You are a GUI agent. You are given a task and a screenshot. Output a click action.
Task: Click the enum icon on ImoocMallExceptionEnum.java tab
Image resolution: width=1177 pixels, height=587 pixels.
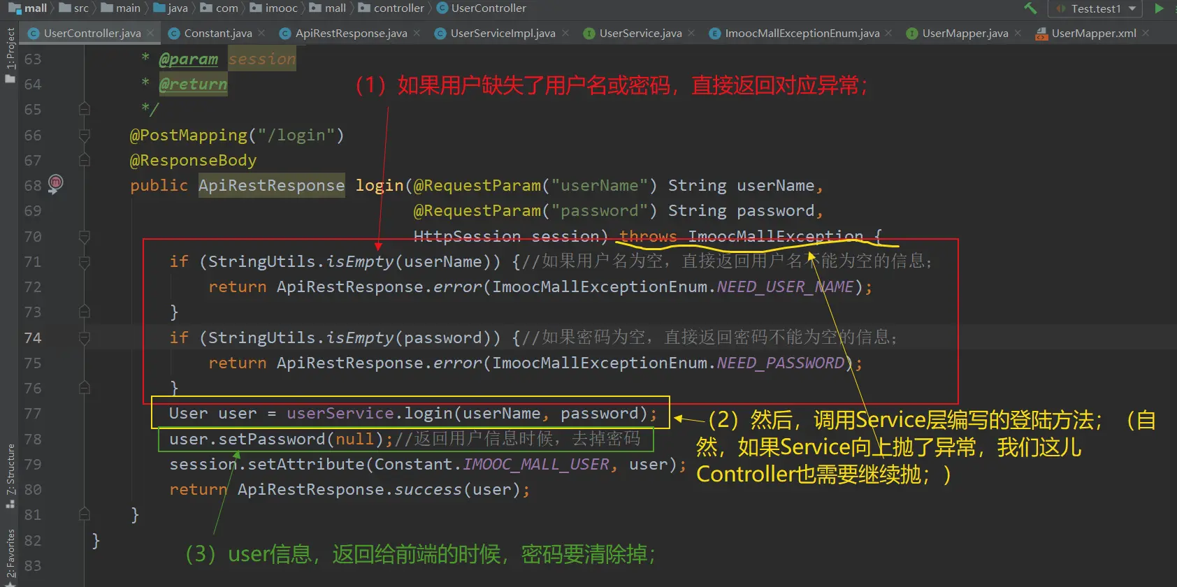(x=714, y=34)
